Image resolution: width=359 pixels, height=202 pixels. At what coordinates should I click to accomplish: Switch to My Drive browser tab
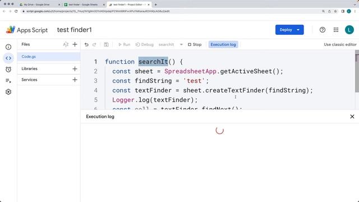36,4
